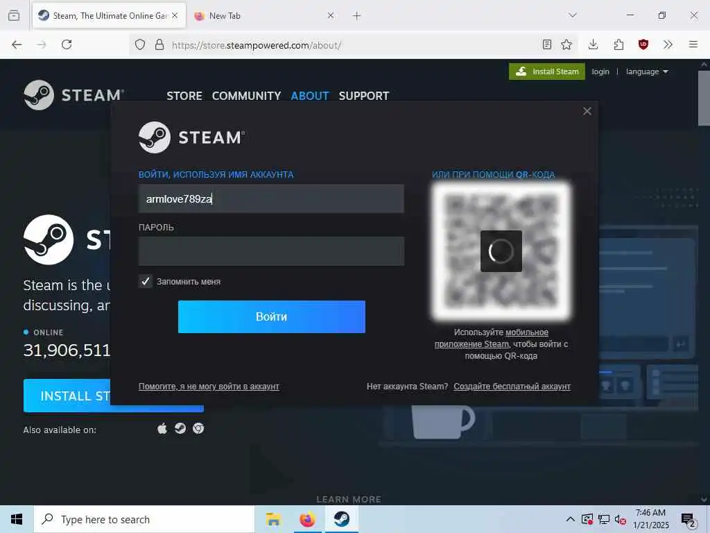Uncheck the Запомнить меня checkbox
This screenshot has width=710, height=533.
pyautogui.click(x=146, y=282)
